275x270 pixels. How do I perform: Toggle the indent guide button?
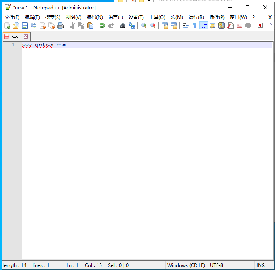click(204, 26)
